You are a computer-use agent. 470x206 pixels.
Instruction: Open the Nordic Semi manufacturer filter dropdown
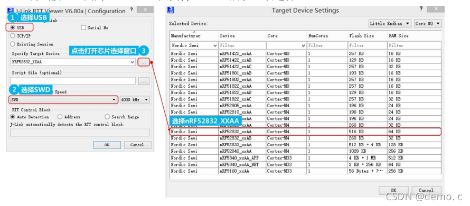pyautogui.click(x=194, y=45)
